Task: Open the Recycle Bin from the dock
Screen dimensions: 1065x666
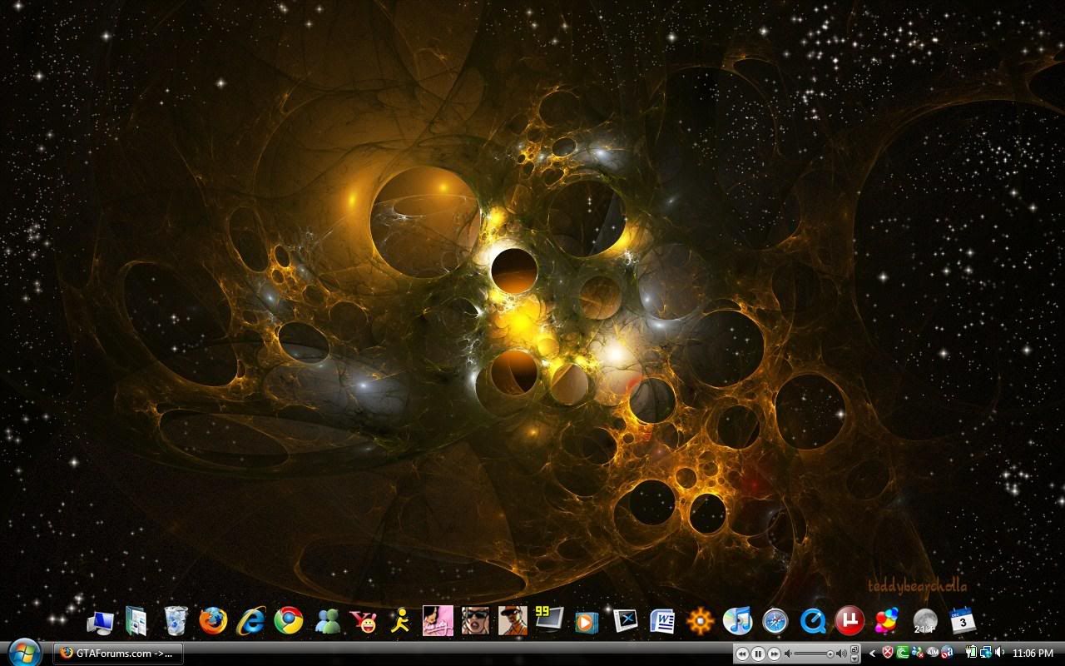Action: pyautogui.click(x=175, y=620)
